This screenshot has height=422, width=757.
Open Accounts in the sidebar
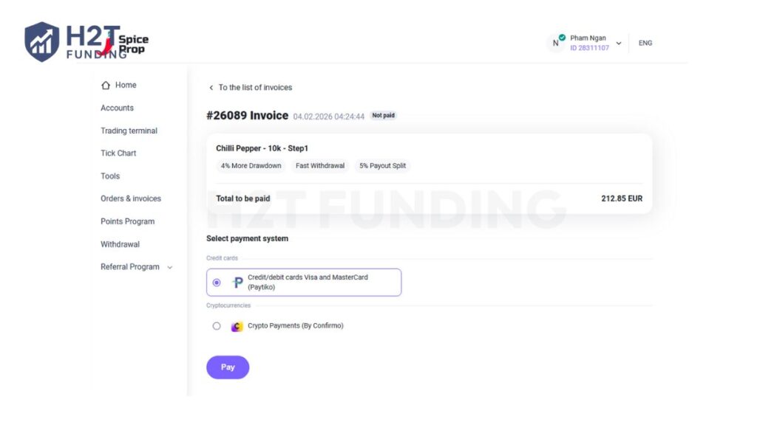click(x=117, y=108)
